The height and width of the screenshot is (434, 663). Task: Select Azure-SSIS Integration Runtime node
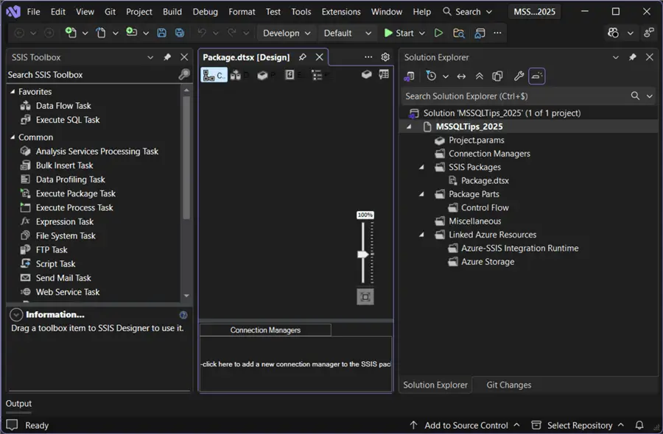(519, 248)
